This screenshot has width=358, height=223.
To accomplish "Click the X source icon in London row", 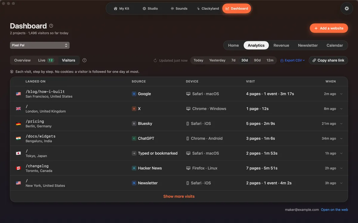I will pos(134,109).
